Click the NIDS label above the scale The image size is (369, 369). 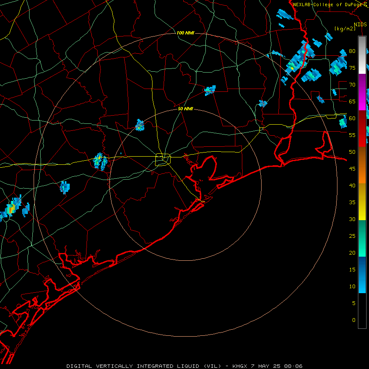(360, 25)
